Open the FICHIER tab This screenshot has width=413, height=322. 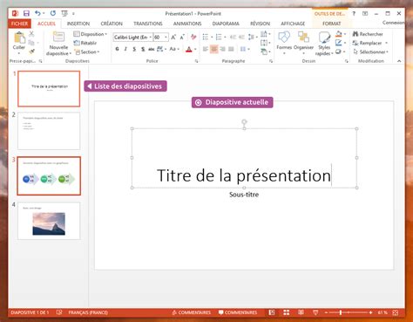(x=19, y=24)
